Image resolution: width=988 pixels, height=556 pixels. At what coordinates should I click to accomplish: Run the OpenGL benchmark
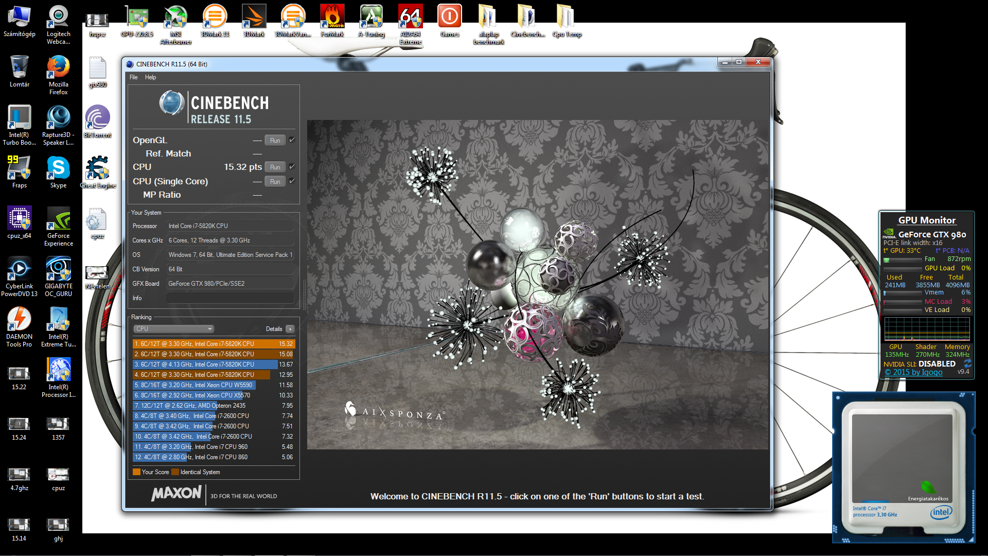[275, 141]
